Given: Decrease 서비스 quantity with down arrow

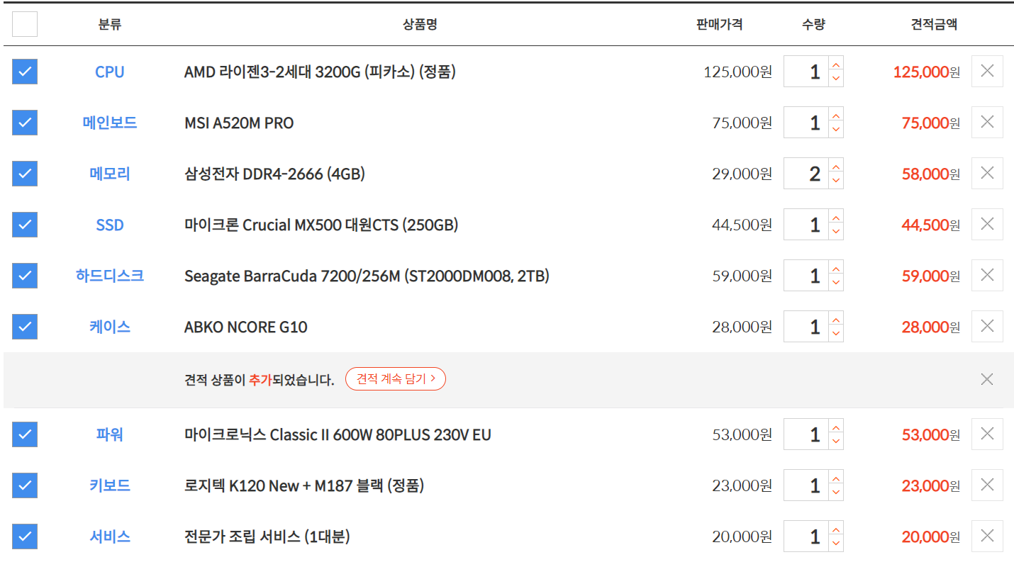Looking at the screenshot, I should [836, 544].
